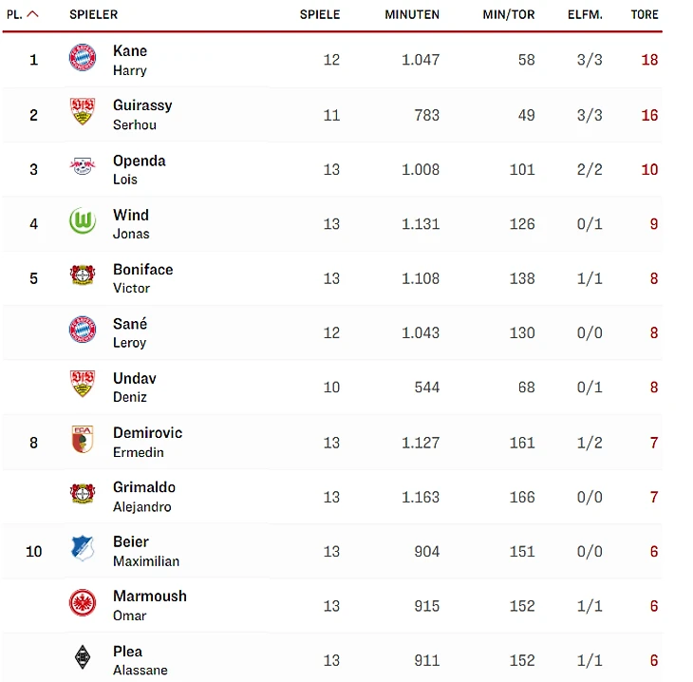The image size is (693, 682).
Task: Sort table by MINUTEN column header
Action: tap(412, 15)
